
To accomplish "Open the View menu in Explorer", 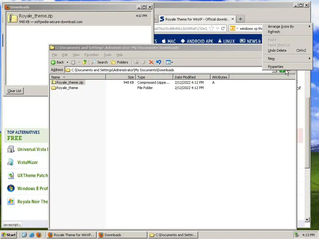I will point(76,55).
